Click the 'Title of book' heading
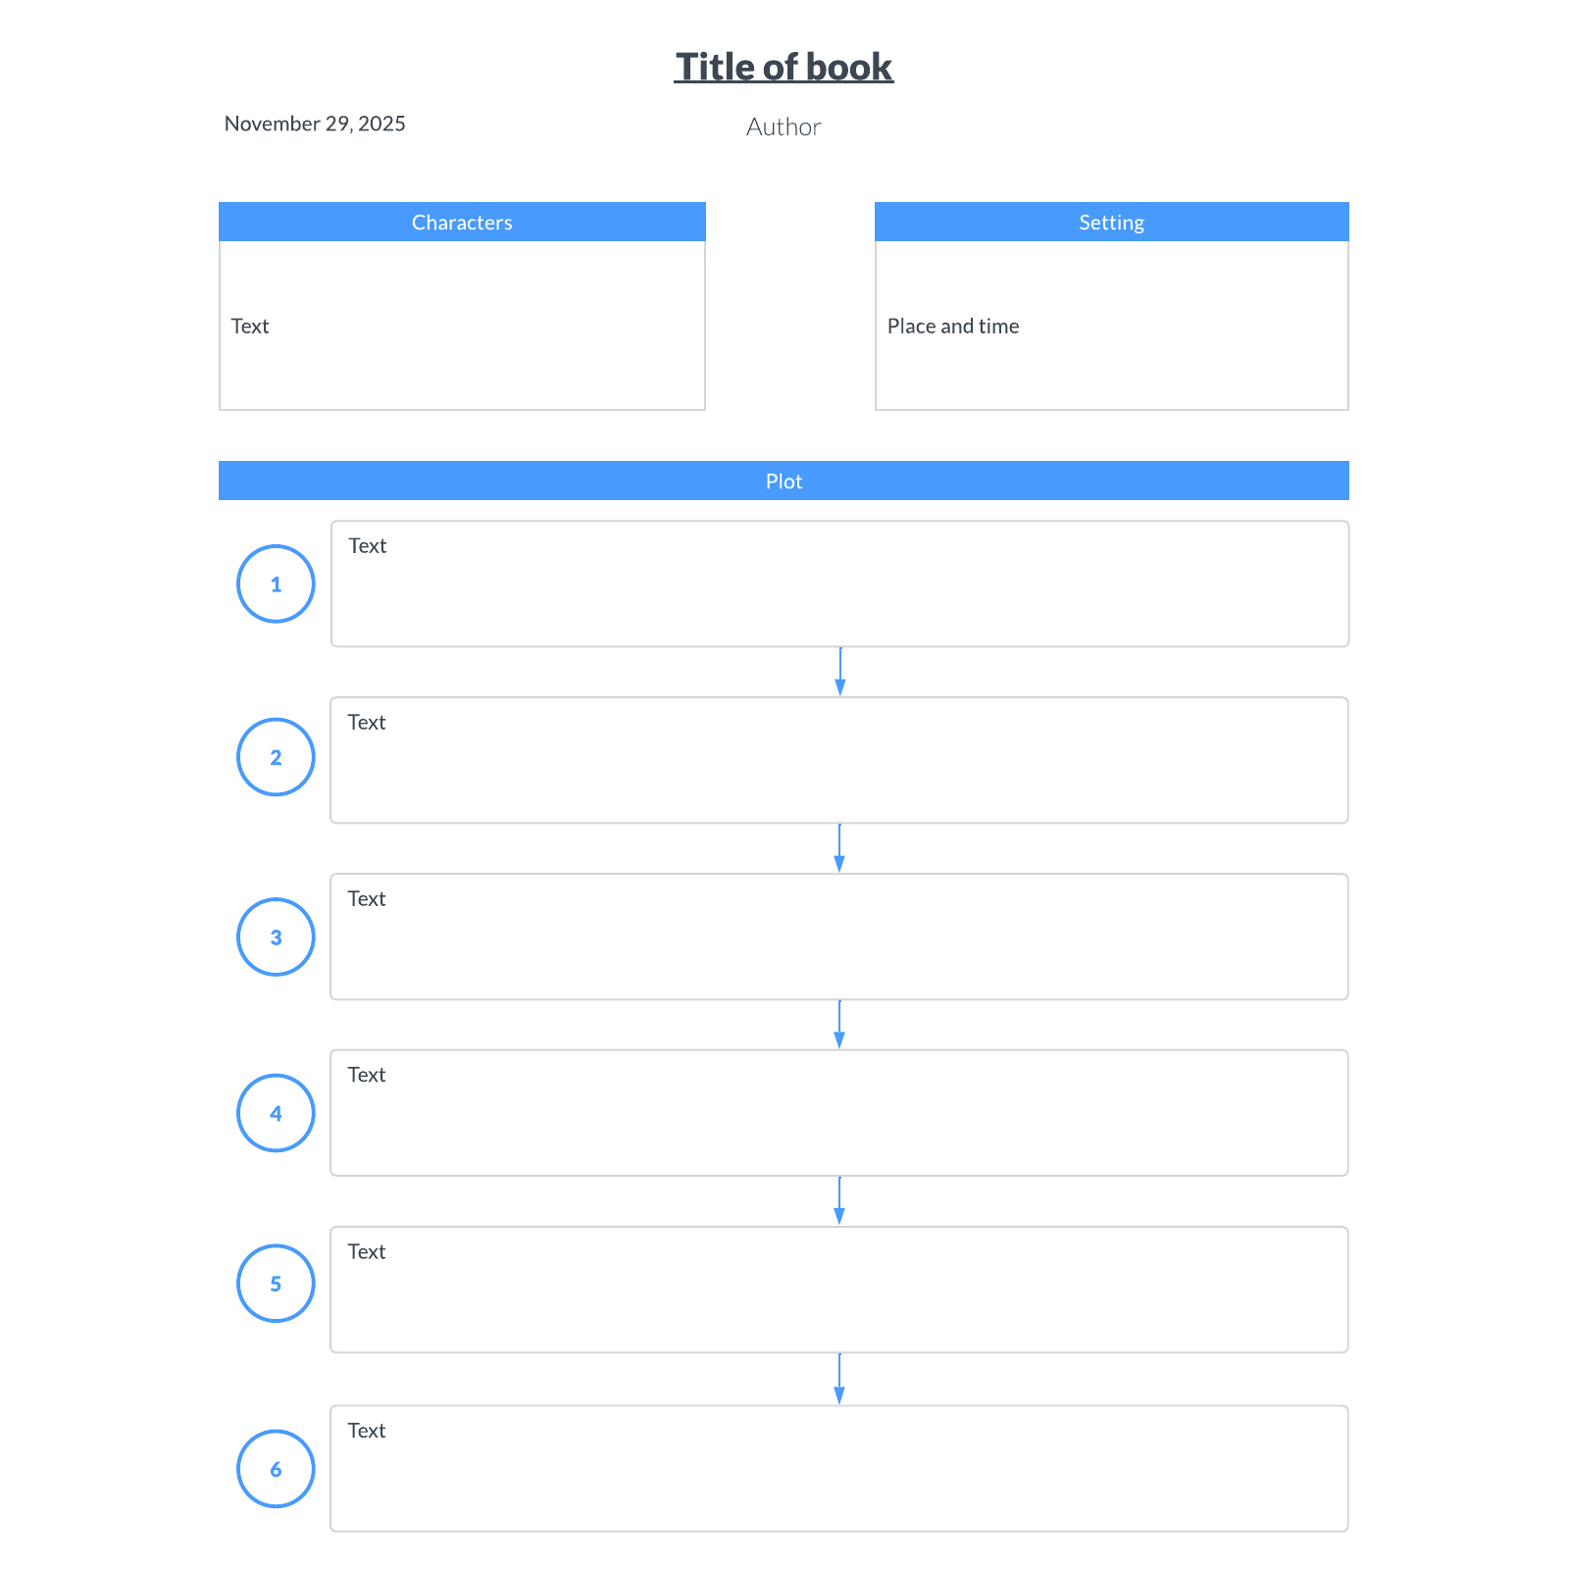1569x1569 pixels. pyautogui.click(x=784, y=67)
